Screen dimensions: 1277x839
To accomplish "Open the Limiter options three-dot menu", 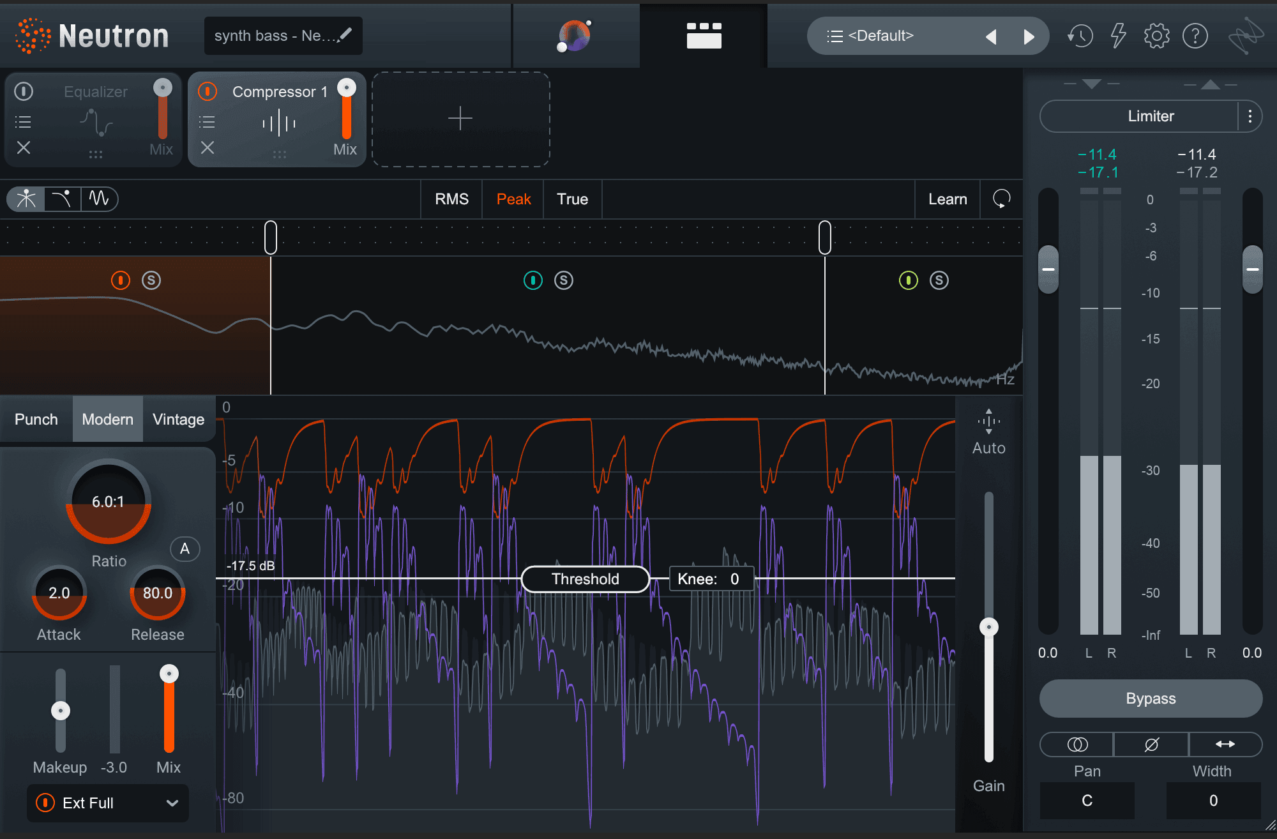I will [1250, 116].
